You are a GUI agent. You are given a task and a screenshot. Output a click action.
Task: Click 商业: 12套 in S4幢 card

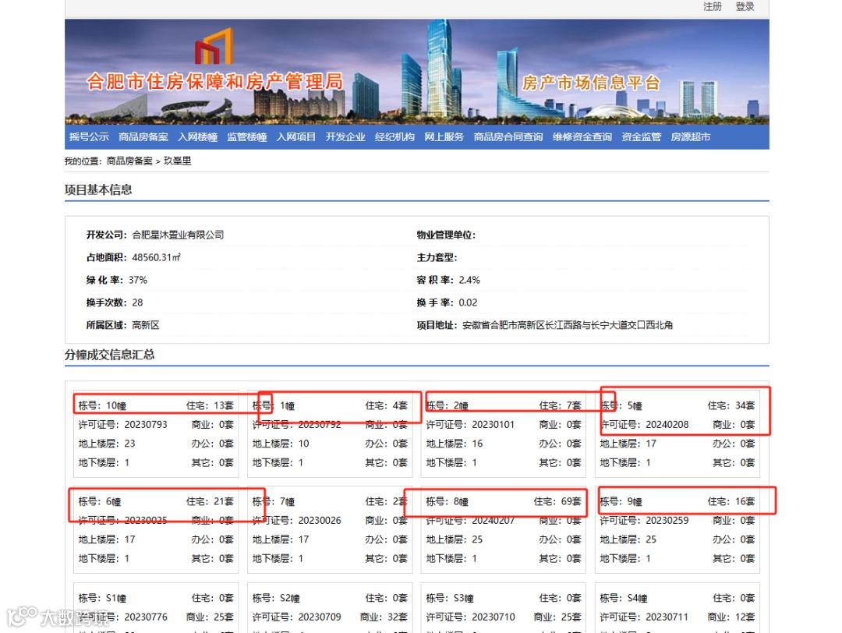731,617
